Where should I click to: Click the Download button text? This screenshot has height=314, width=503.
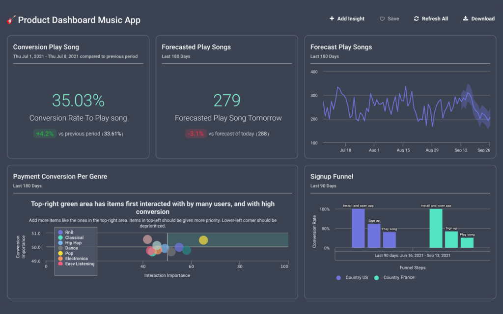(x=483, y=19)
